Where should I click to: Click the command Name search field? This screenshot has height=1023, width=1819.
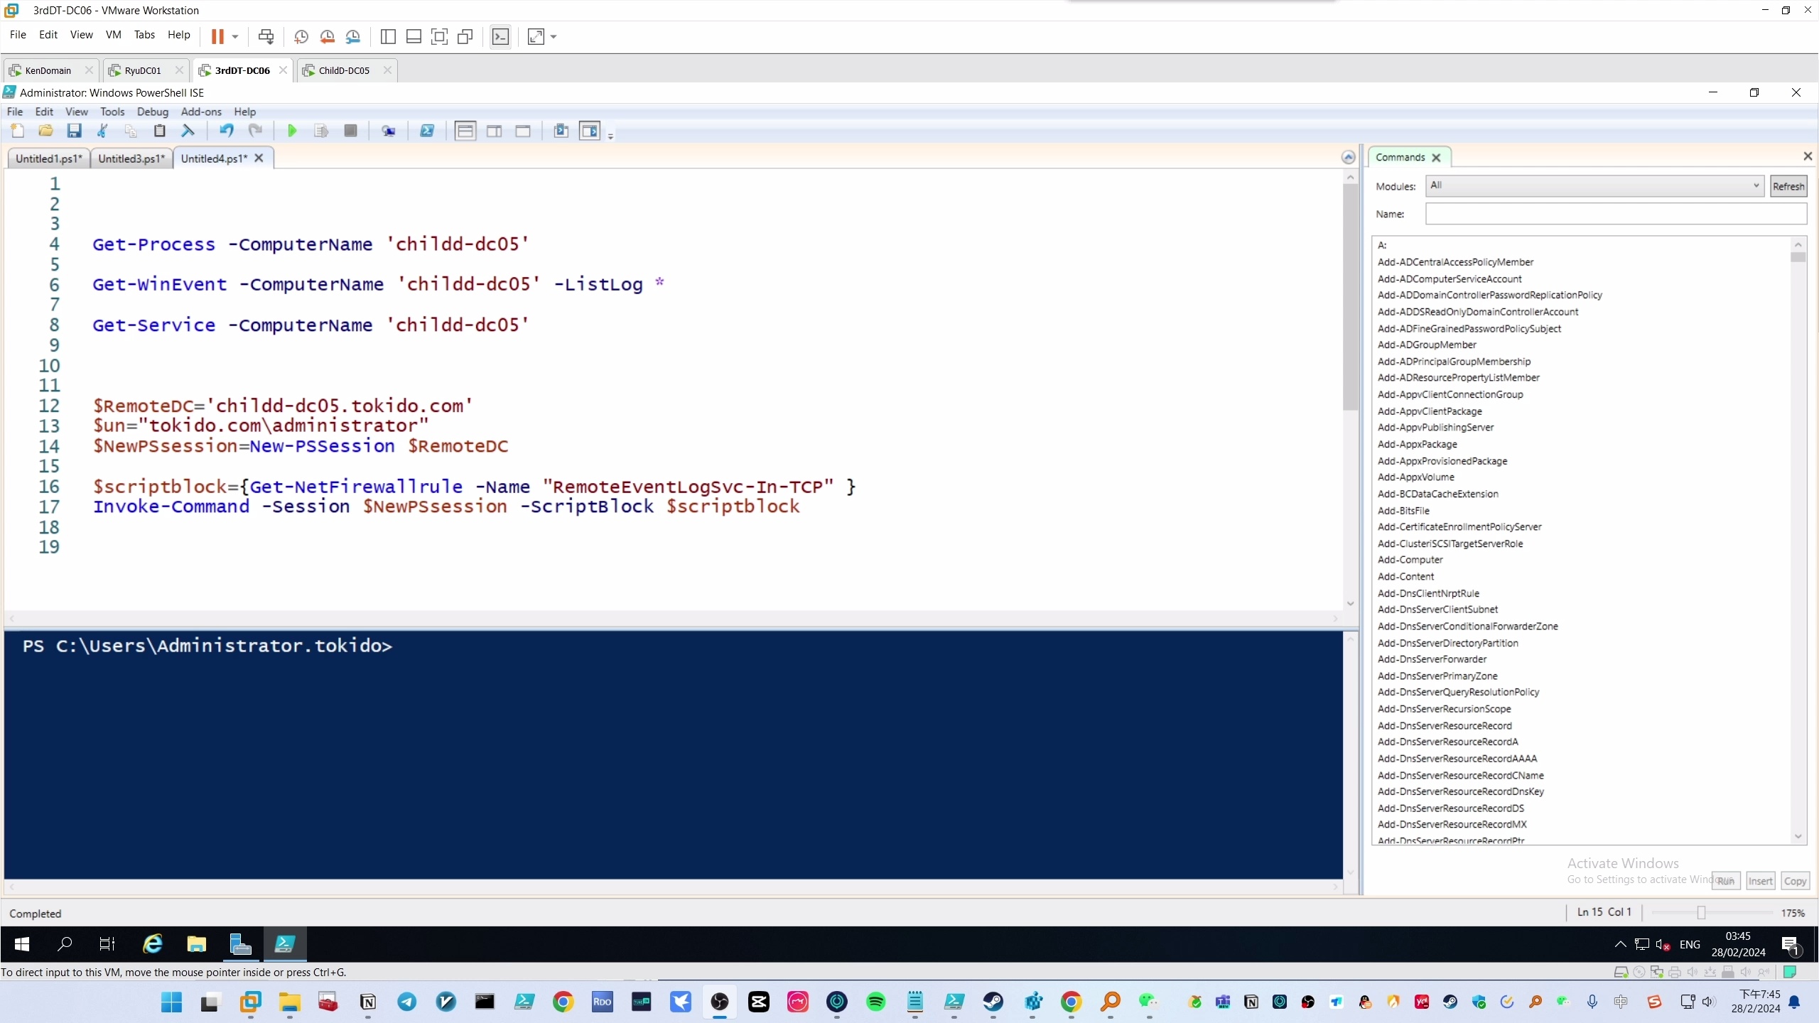coord(1615,214)
